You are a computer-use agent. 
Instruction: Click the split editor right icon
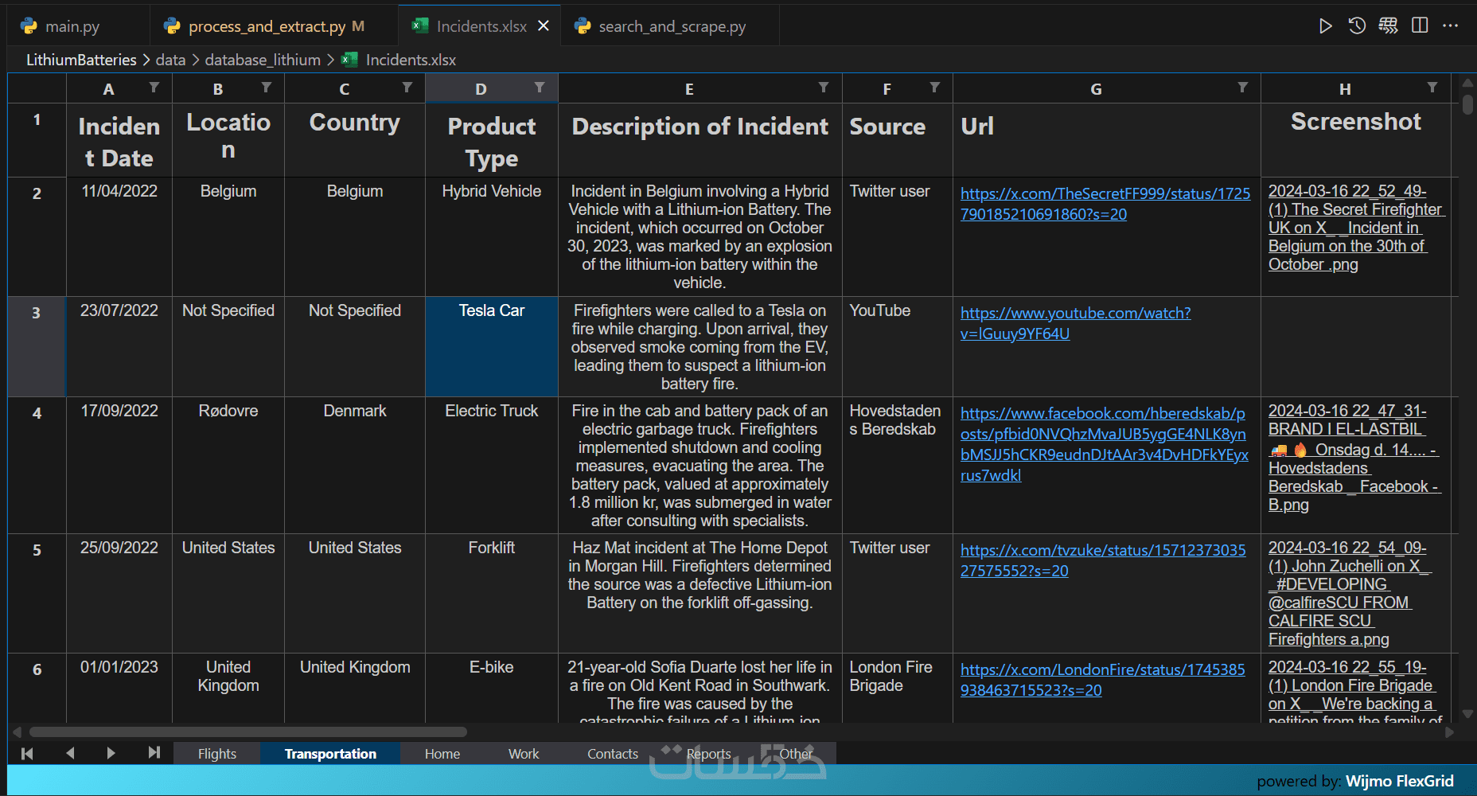(1420, 26)
